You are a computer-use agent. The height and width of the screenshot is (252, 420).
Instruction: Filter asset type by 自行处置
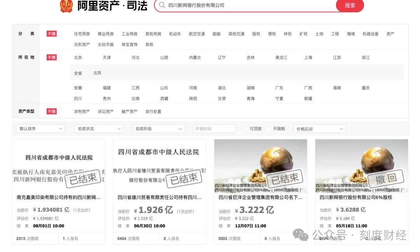[154, 112]
